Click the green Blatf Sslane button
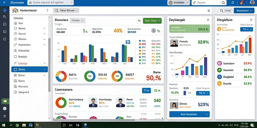257x128 pixels. click(152, 21)
